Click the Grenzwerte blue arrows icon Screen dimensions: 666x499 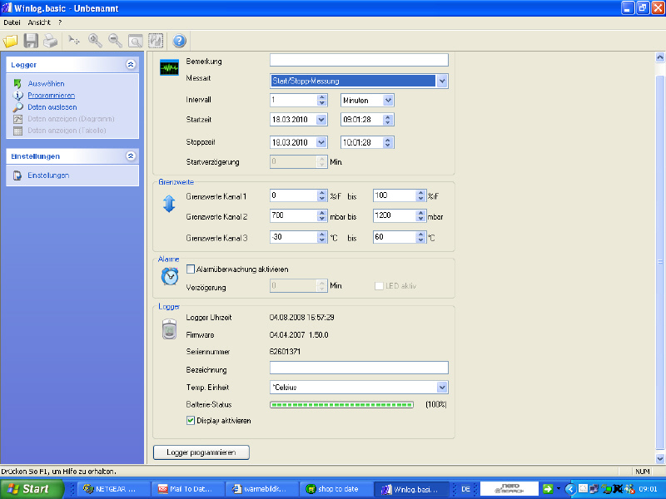(169, 204)
